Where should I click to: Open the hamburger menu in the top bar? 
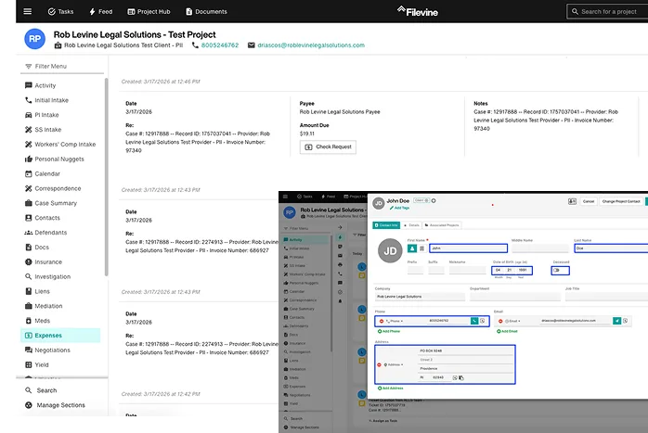point(27,11)
